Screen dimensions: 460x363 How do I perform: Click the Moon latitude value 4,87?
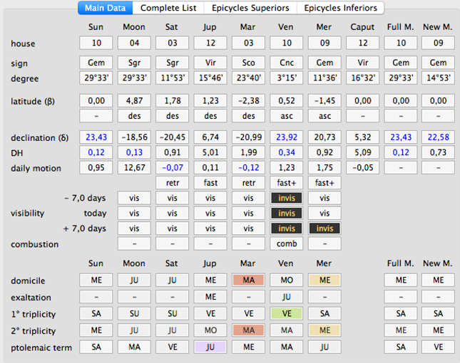click(134, 100)
